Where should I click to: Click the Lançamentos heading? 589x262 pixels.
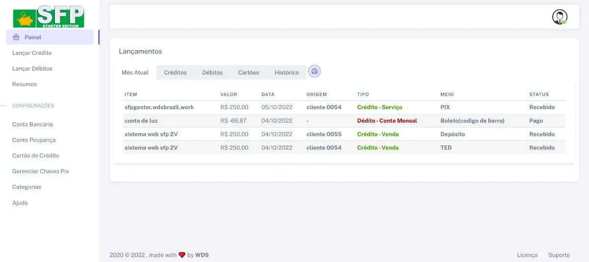click(140, 52)
